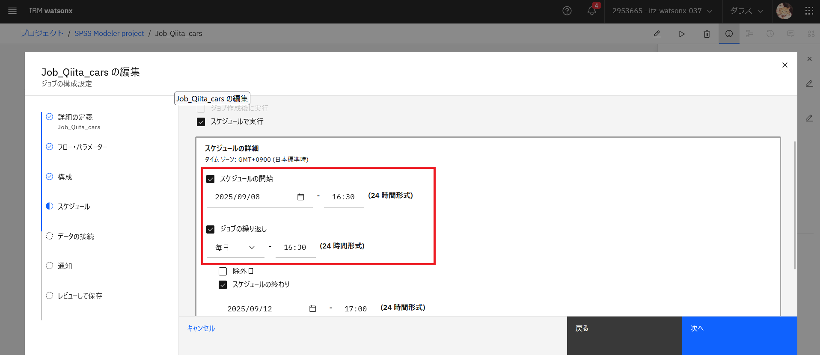Click the lower pencil icon in side panel
The height and width of the screenshot is (355, 820).
pyautogui.click(x=809, y=118)
